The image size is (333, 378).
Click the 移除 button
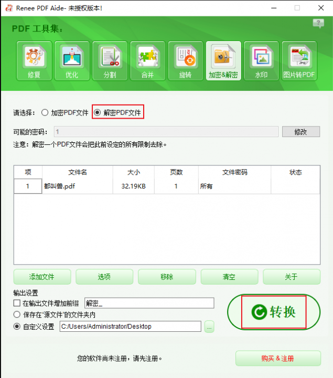(167, 277)
